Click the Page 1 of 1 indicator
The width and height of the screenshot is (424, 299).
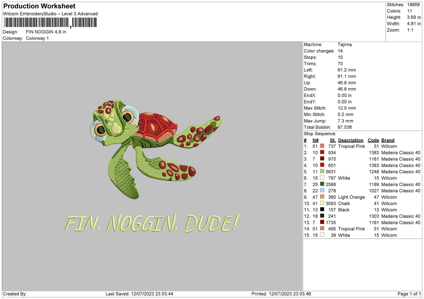pyautogui.click(x=410, y=293)
